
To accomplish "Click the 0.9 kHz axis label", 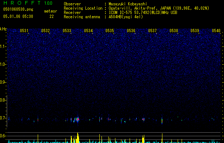I will click(x=3, y=82).
